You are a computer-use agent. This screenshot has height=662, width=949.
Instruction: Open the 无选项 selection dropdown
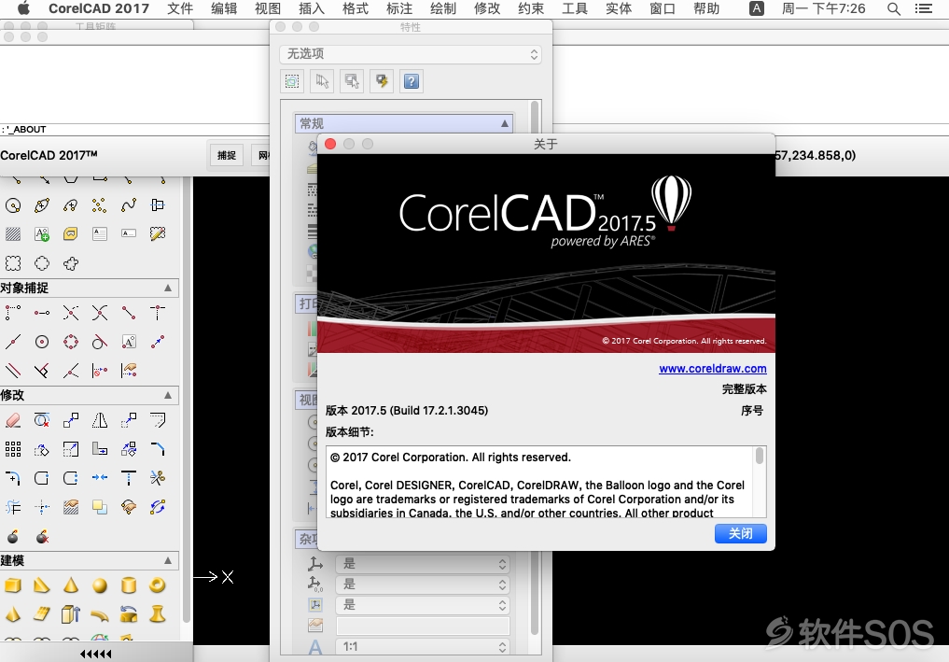coord(411,54)
